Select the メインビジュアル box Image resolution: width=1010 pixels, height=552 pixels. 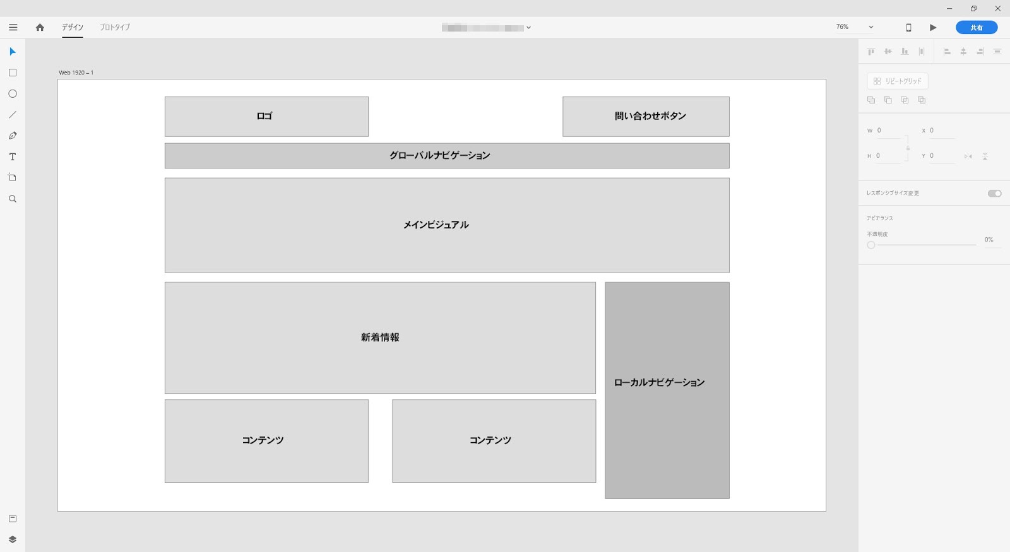(x=447, y=225)
